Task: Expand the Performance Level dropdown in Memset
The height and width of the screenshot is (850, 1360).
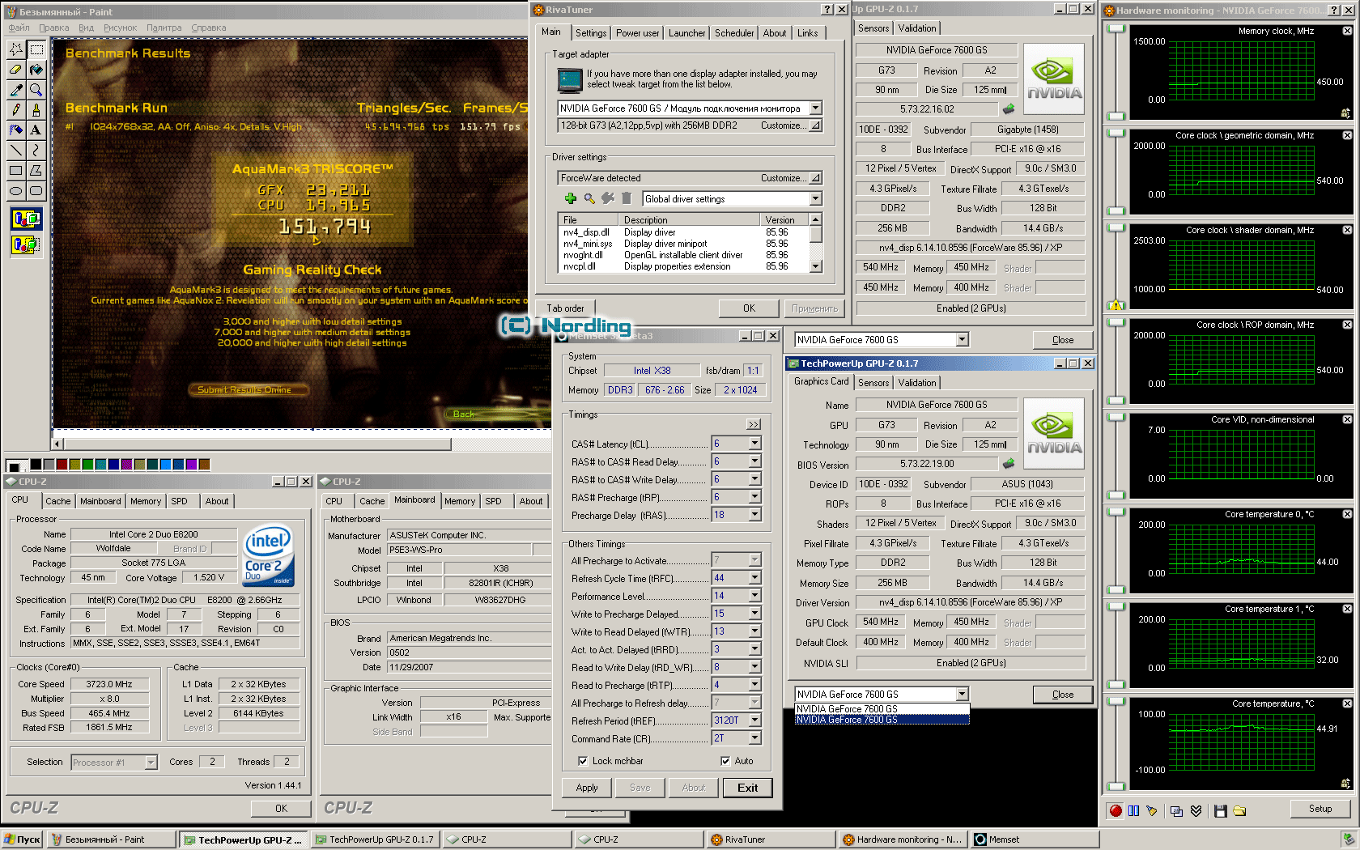Action: pyautogui.click(x=754, y=596)
